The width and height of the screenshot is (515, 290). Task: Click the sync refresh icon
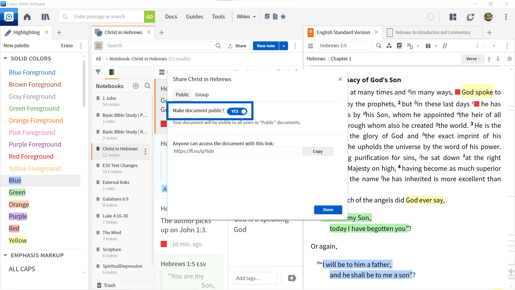coord(431,17)
